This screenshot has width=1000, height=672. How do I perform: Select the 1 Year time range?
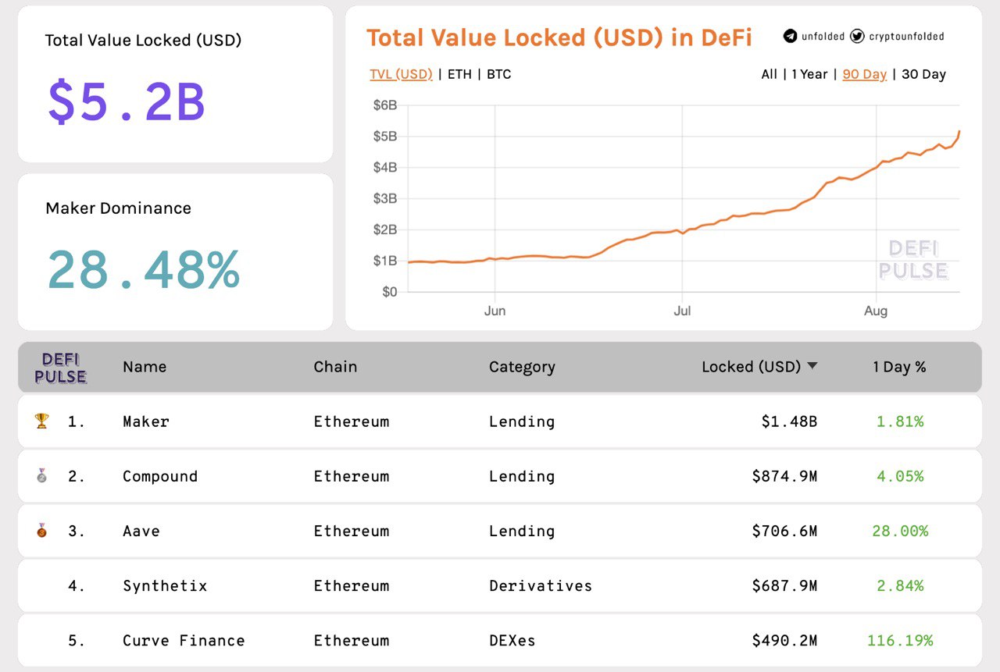pos(809,74)
